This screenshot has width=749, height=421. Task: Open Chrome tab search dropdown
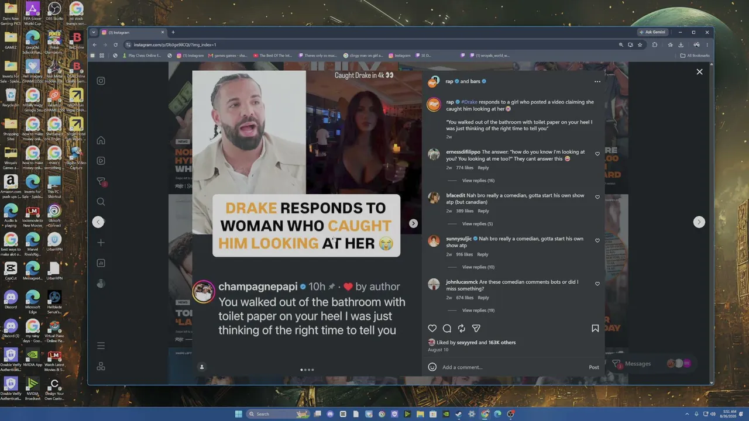pyautogui.click(x=93, y=32)
